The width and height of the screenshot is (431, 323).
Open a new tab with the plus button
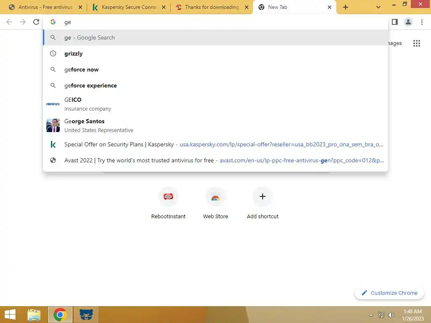pyautogui.click(x=346, y=8)
